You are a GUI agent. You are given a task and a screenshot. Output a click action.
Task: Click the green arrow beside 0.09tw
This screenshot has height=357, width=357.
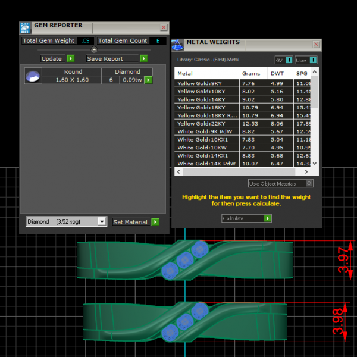(x=148, y=80)
